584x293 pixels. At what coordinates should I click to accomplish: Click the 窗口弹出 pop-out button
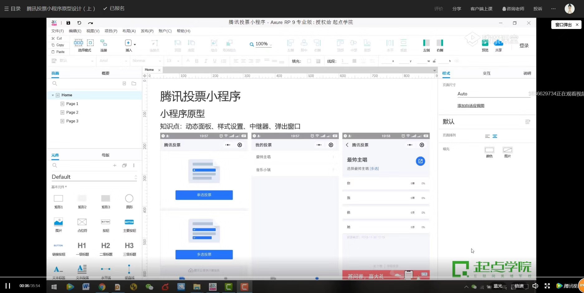tap(563, 25)
